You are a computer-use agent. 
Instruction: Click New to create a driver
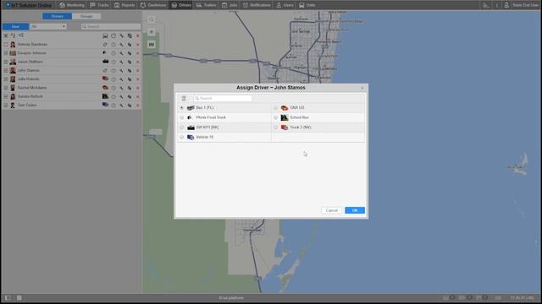click(15, 26)
